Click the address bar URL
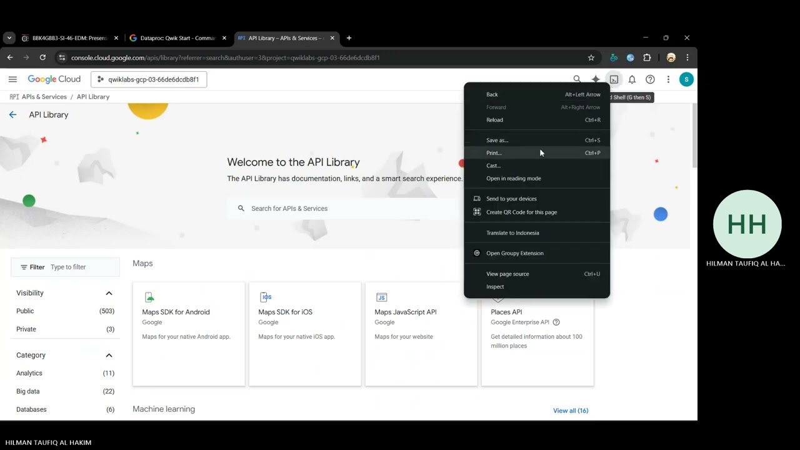Viewport: 800px width, 450px height. (225, 57)
